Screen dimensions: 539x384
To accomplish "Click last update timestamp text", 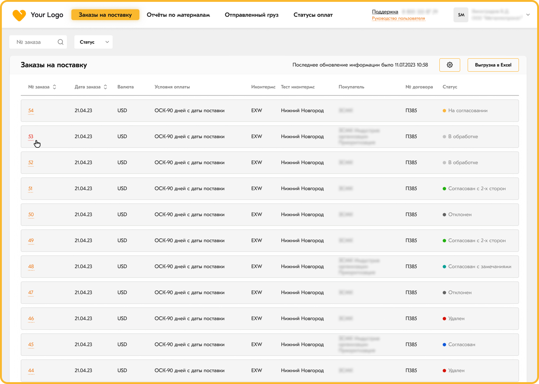I will 360,65.
